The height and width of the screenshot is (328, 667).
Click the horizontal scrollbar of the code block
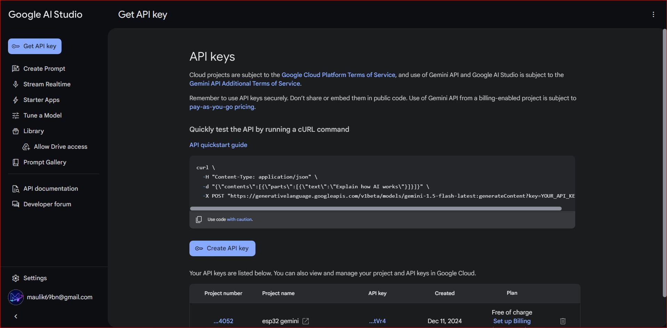click(x=376, y=208)
